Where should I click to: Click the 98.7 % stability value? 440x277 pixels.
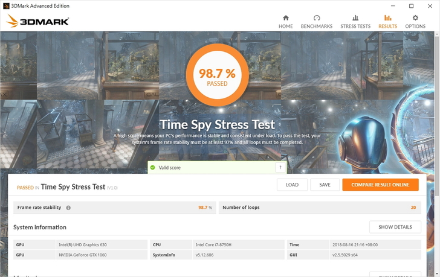click(205, 208)
